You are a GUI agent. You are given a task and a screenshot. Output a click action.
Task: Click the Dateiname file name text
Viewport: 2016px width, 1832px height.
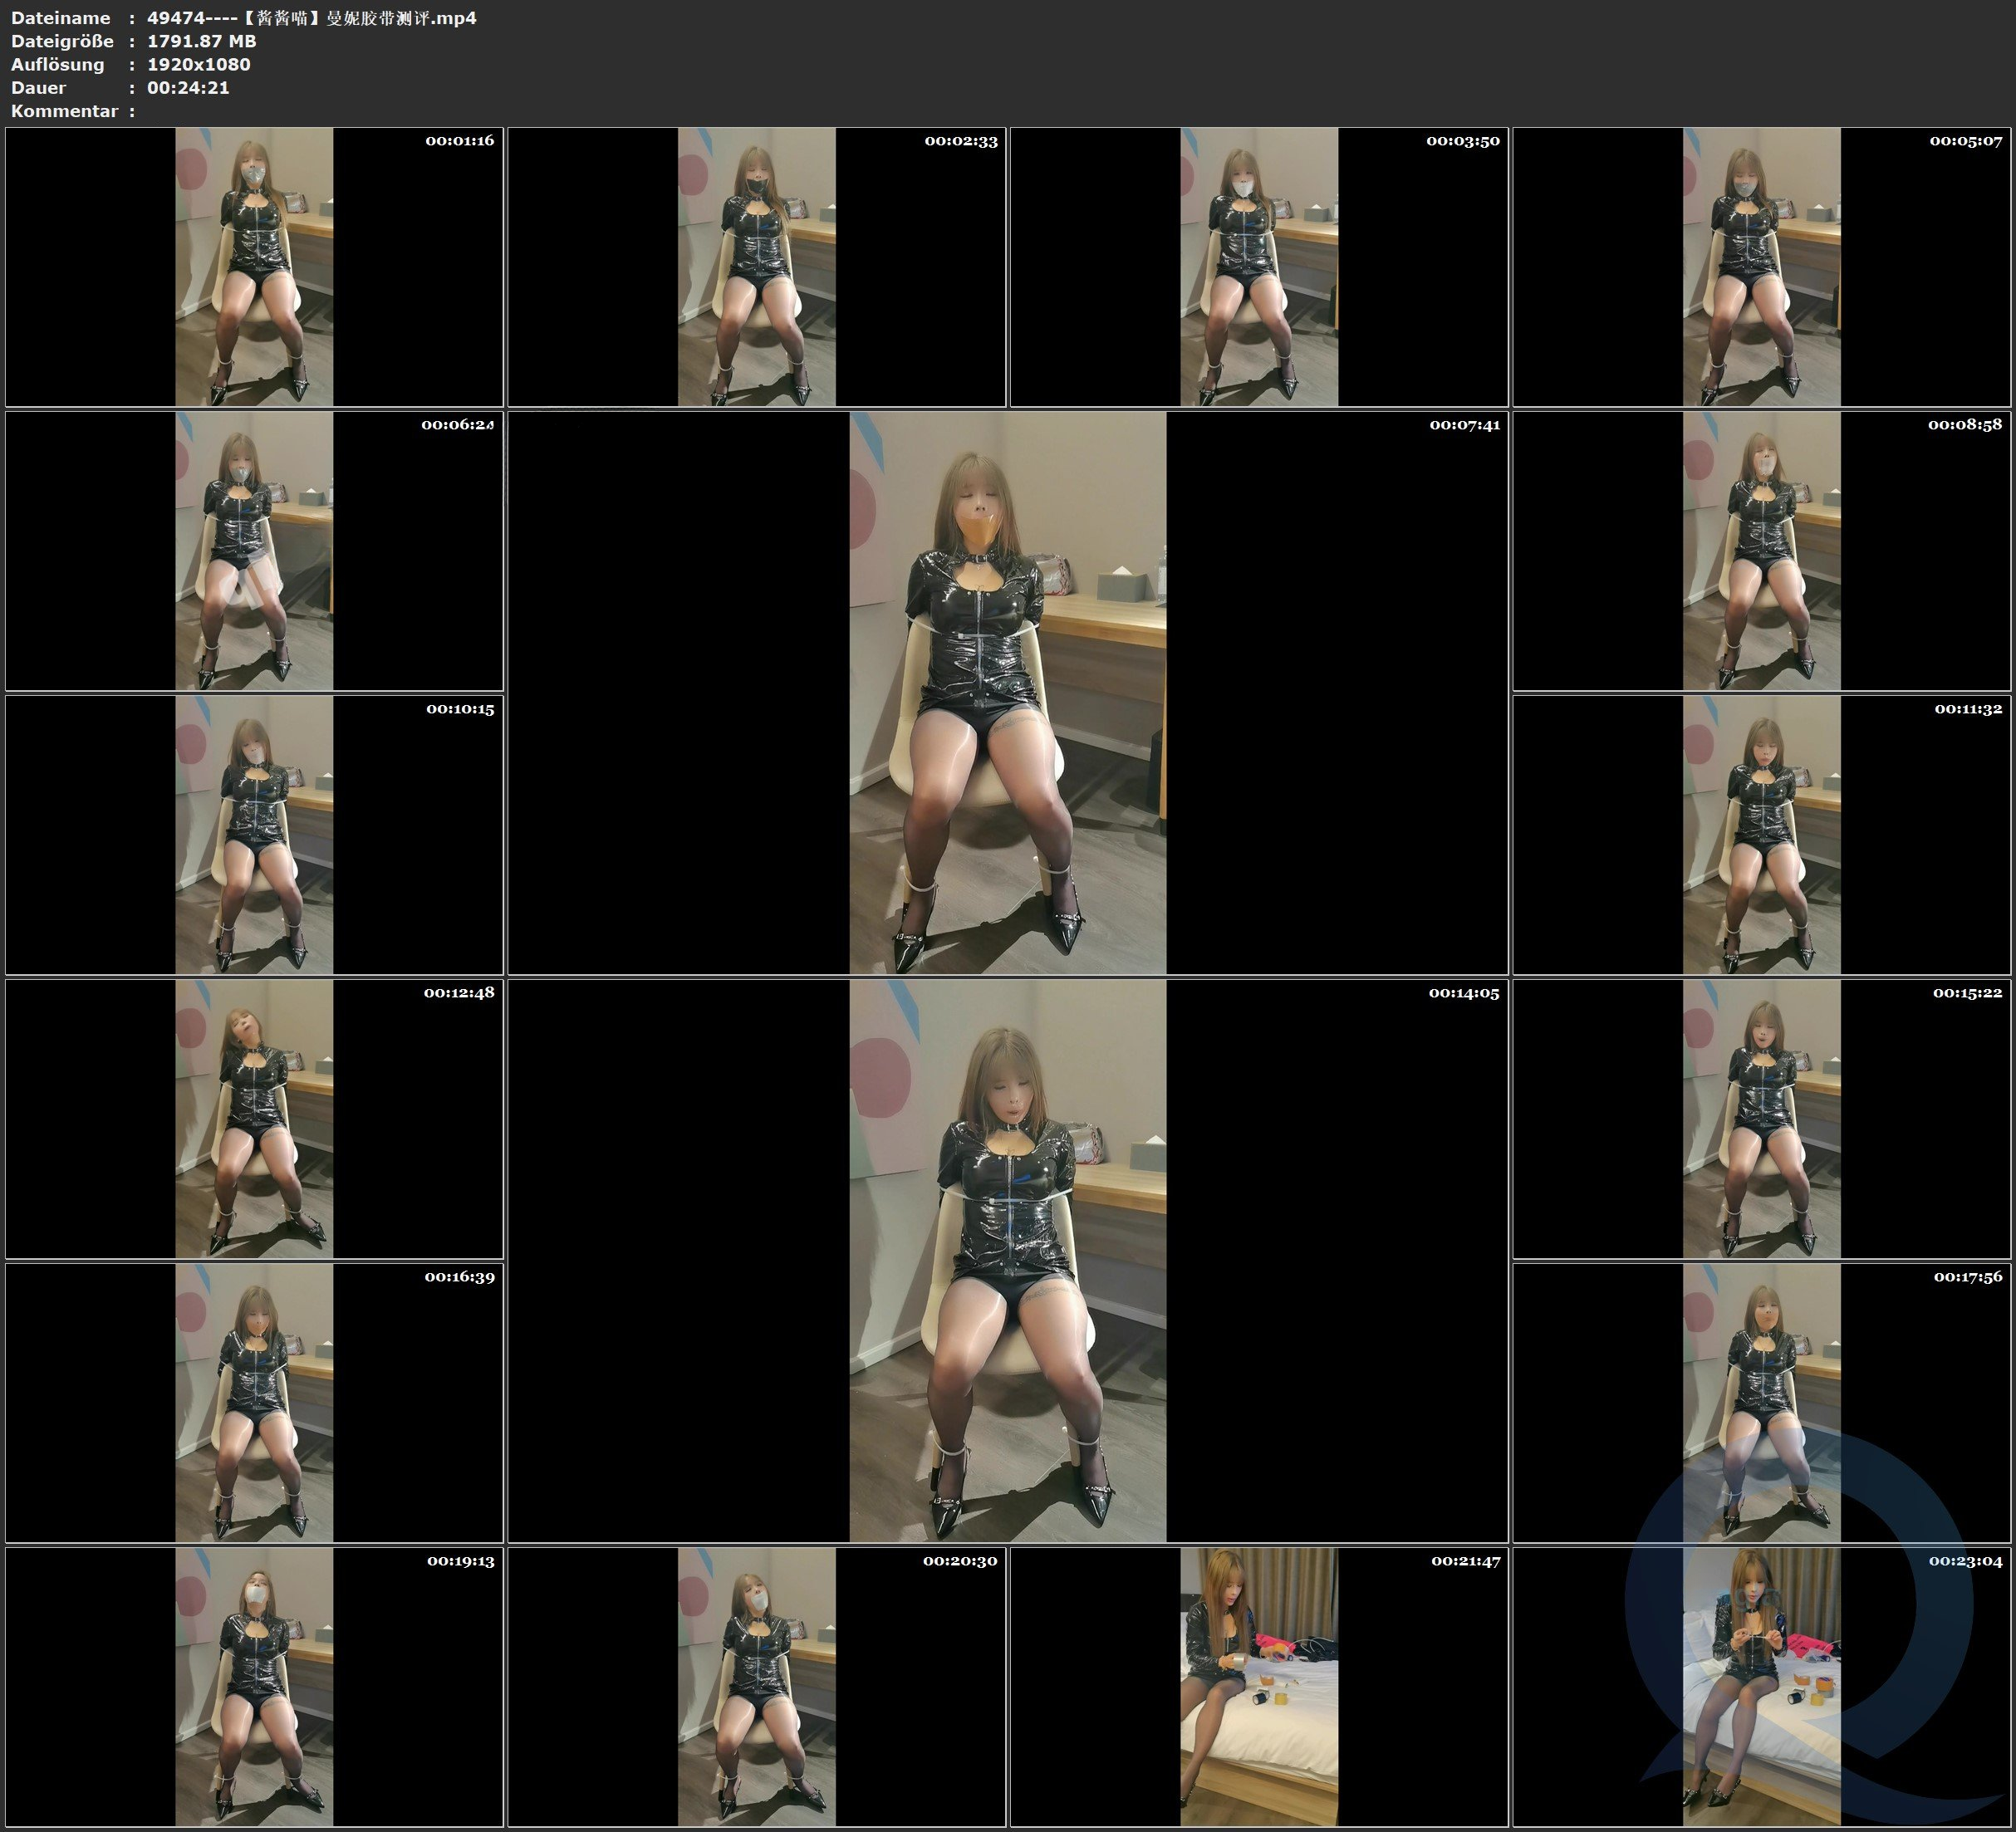[x=311, y=18]
